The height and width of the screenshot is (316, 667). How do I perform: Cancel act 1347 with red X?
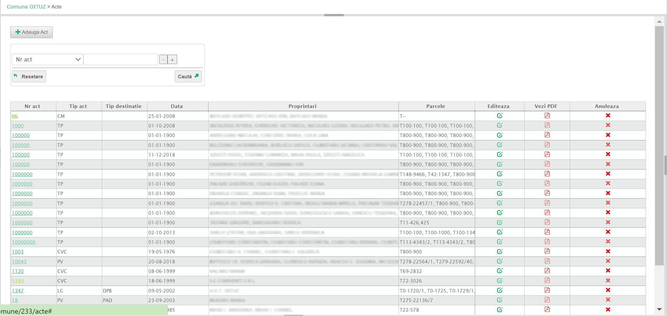608,290
